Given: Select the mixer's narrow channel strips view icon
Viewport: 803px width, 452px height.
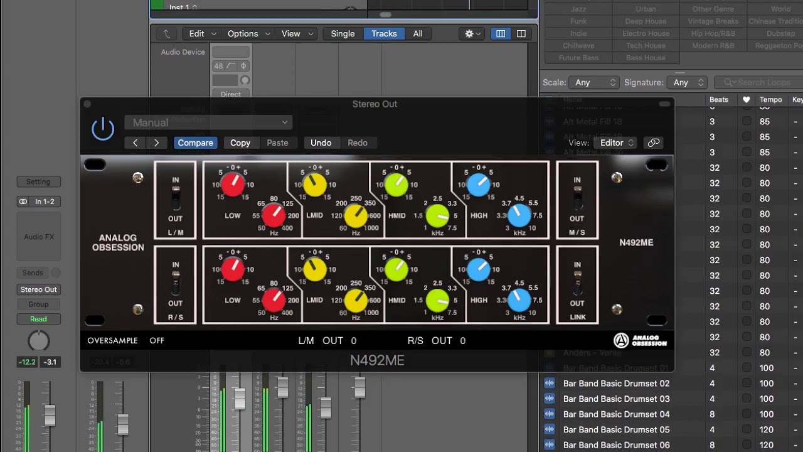Looking at the screenshot, I should [501, 34].
